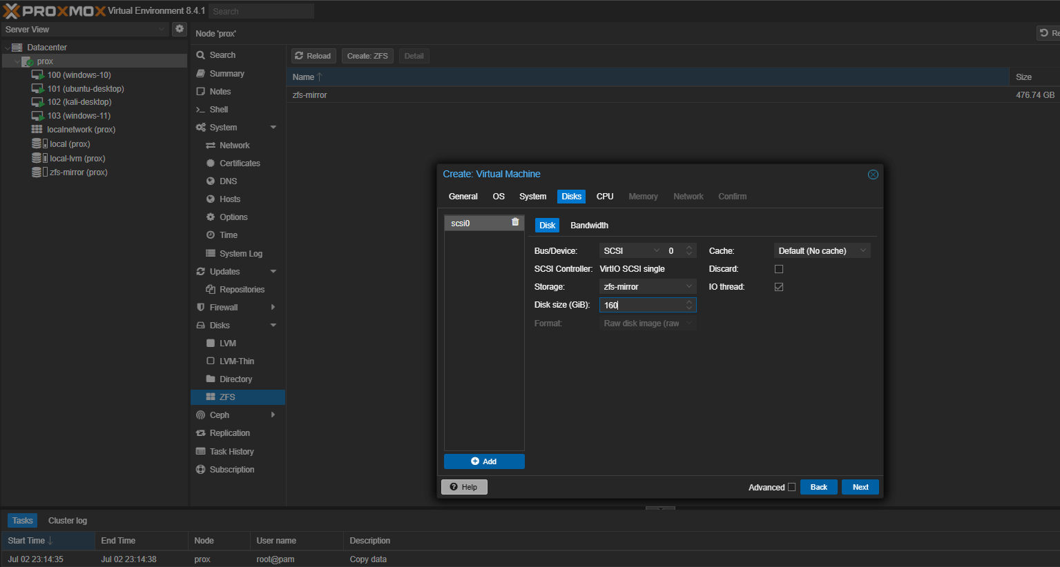Viewport: 1060px width, 567px height.
Task: Select the zfs-mirror (prox) storage item
Action: tap(78, 172)
